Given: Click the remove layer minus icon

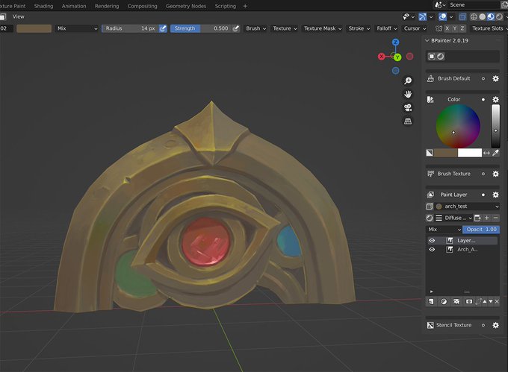Looking at the screenshot, I should (496, 218).
